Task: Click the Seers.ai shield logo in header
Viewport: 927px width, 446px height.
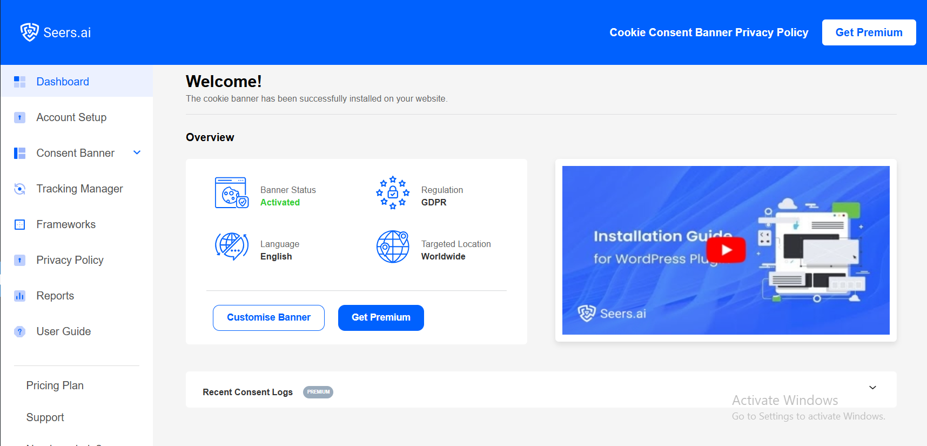Action: point(29,32)
